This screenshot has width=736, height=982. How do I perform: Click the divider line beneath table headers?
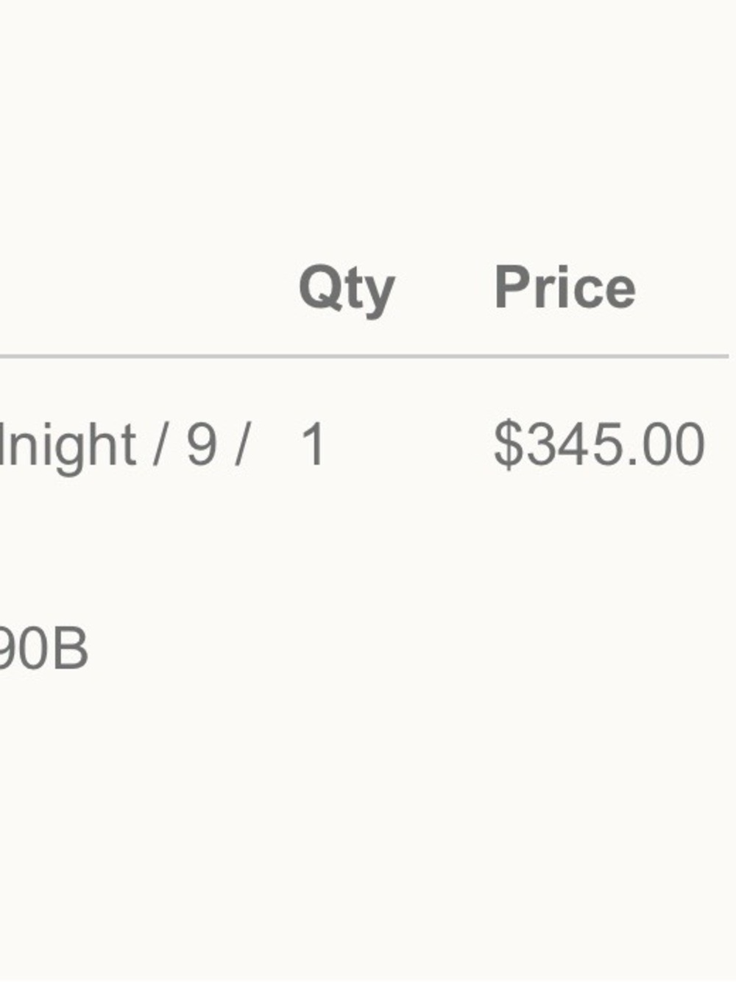tap(364, 357)
